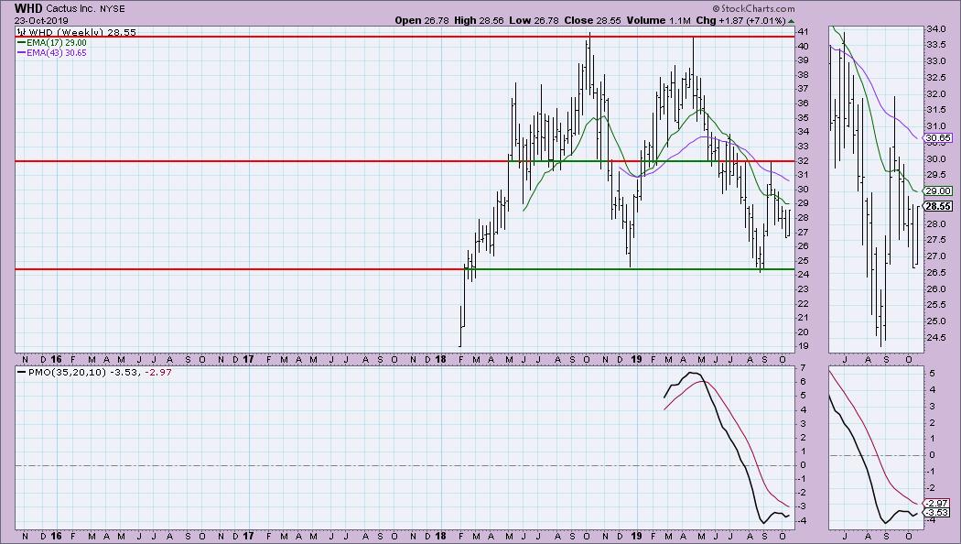
Task: Click the Low 26.78 value
Action: click(x=534, y=20)
